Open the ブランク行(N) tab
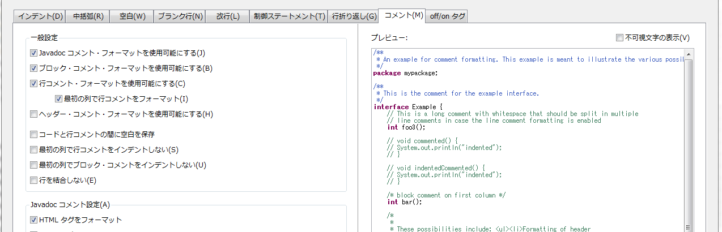The width and height of the screenshot is (722, 232). pyautogui.click(x=180, y=16)
